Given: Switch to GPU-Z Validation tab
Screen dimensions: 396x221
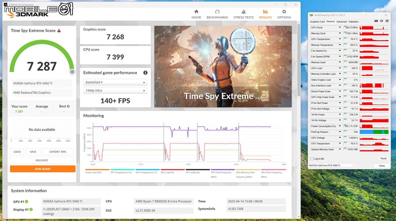Looking at the screenshot, I should [353, 22].
